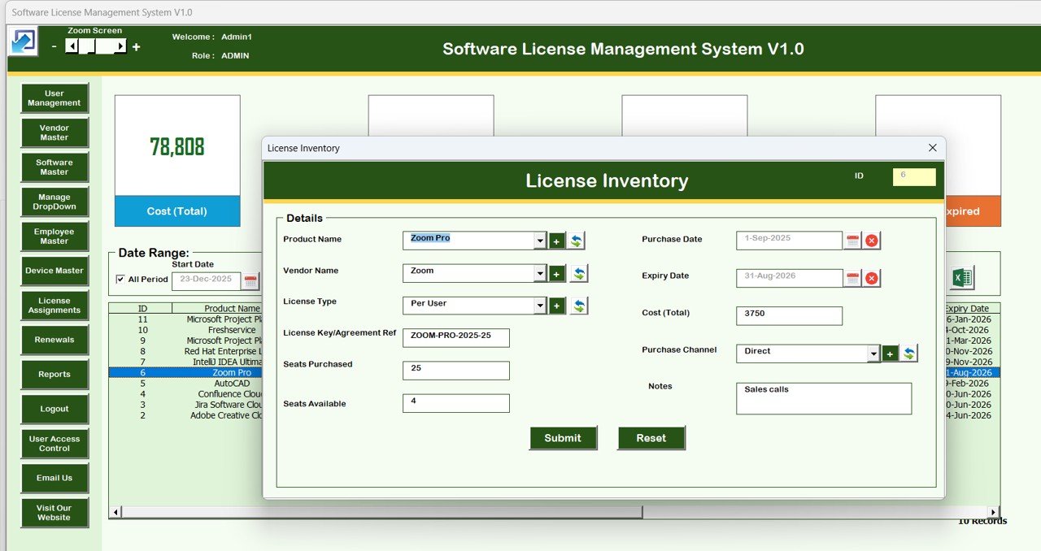Clear the Expiry Date with red X
This screenshot has width=1041, height=551.
(x=871, y=278)
